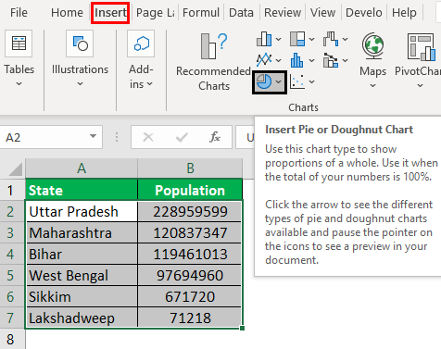The image size is (441, 349).
Task: Select the West Bengal cell
Action: point(82,275)
